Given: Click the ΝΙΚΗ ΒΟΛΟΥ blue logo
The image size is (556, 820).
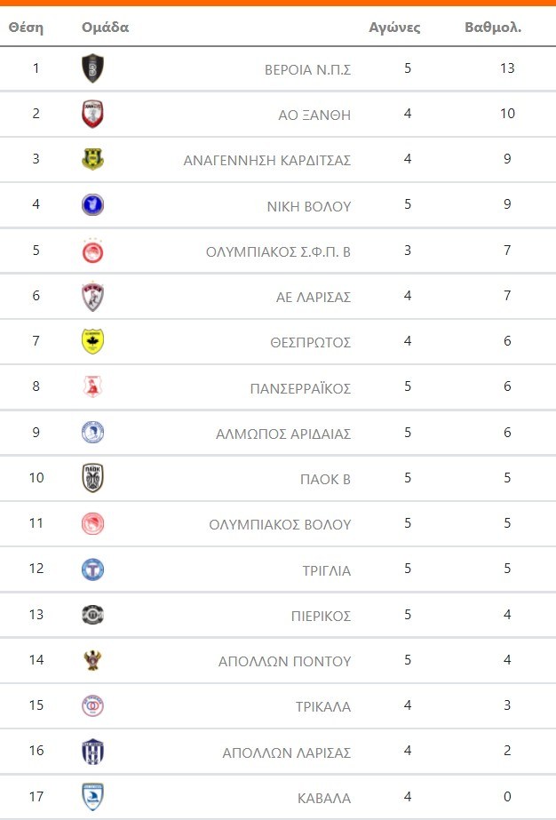Looking at the screenshot, I should [x=92, y=205].
